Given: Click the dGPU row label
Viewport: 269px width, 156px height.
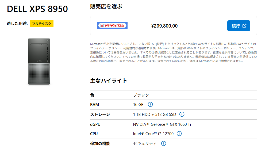Looking at the screenshot, I should click(x=95, y=124).
